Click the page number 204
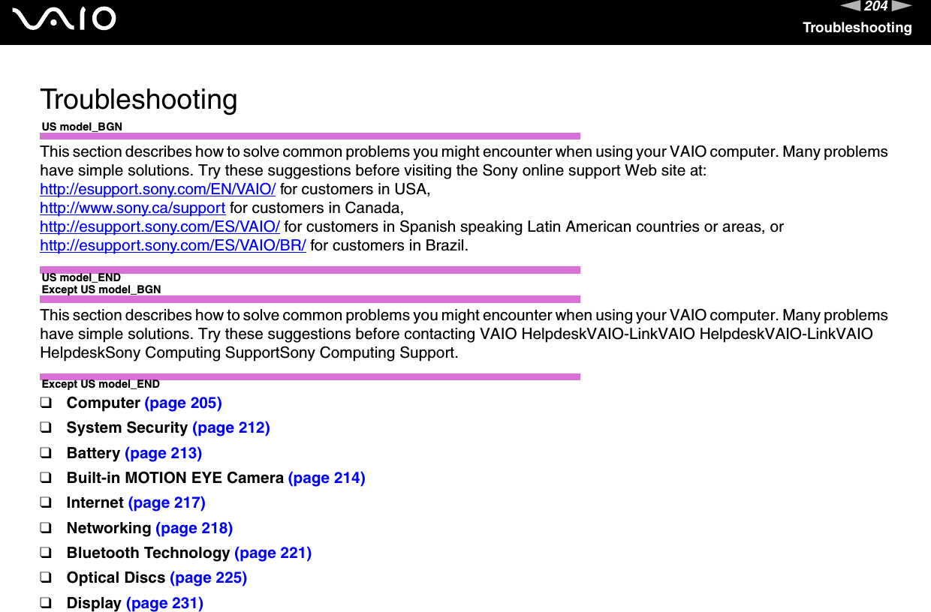Image resolution: width=931 pixels, height=612 pixels. point(876,7)
